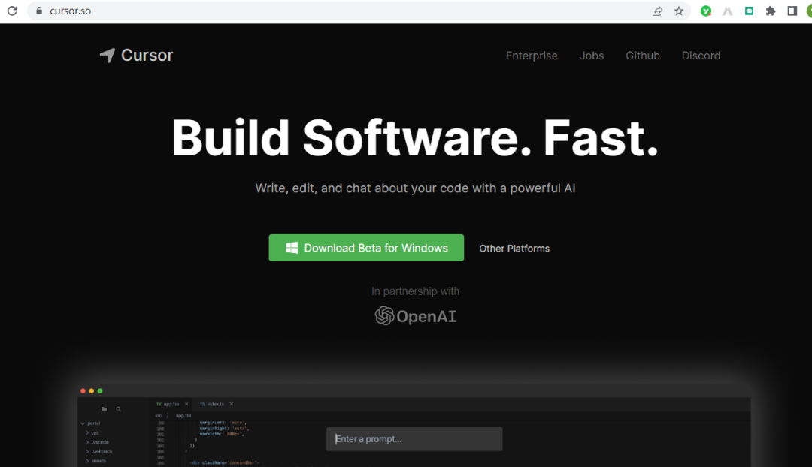Click the Other Platforms link
Screen dimensions: 812x467
514,249
